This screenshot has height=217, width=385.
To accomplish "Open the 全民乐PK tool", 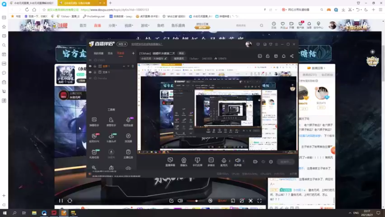I will click(x=94, y=138).
